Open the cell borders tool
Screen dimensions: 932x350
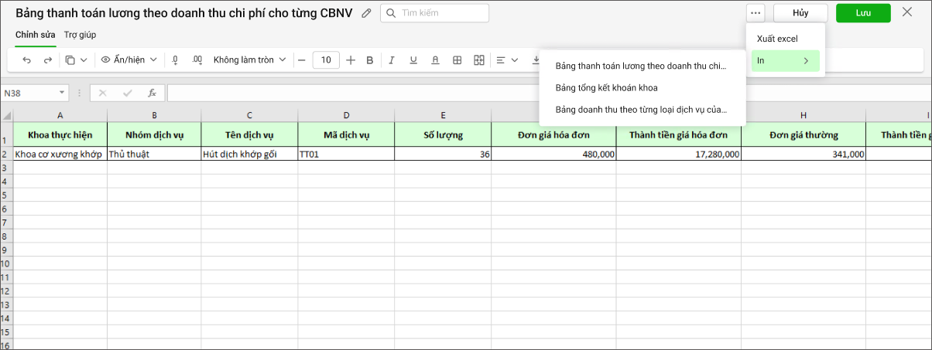click(x=457, y=60)
